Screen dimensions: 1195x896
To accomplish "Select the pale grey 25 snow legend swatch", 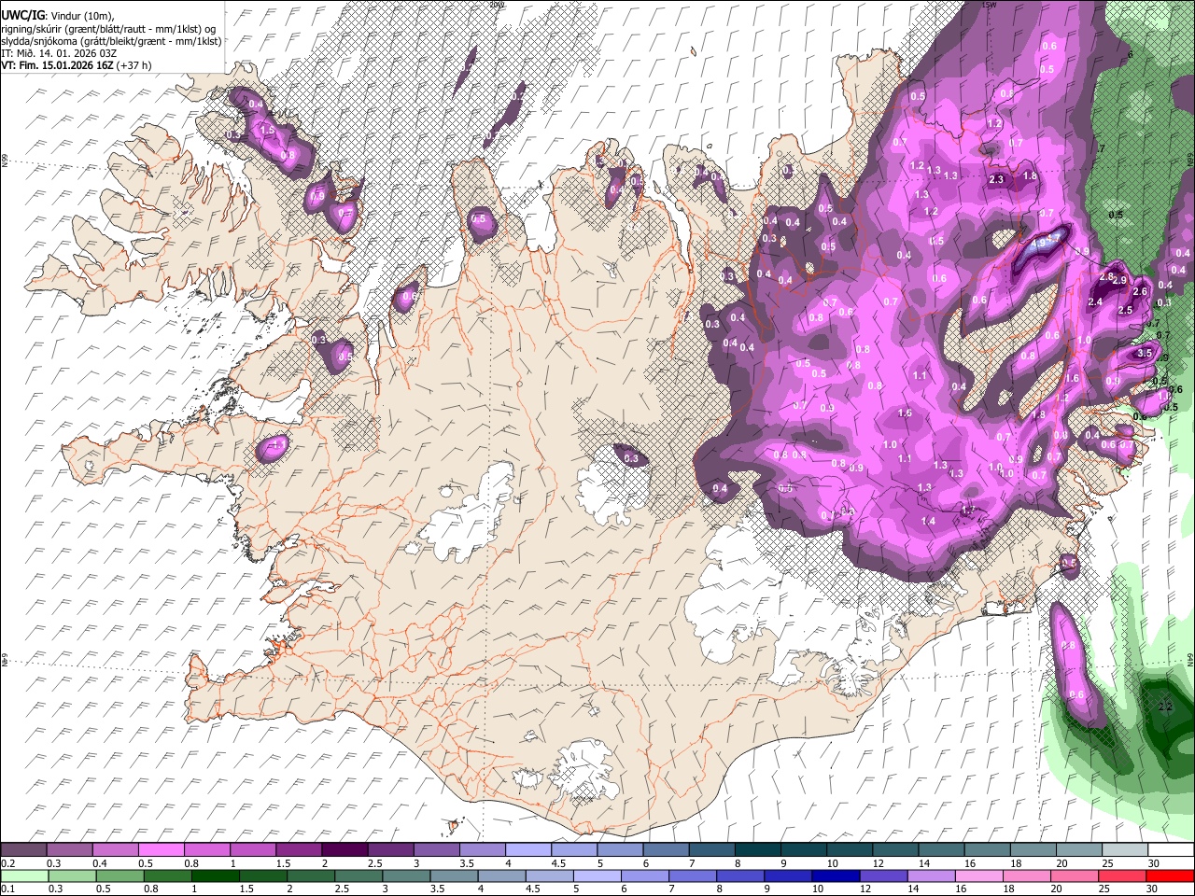I will pos(1125,849).
